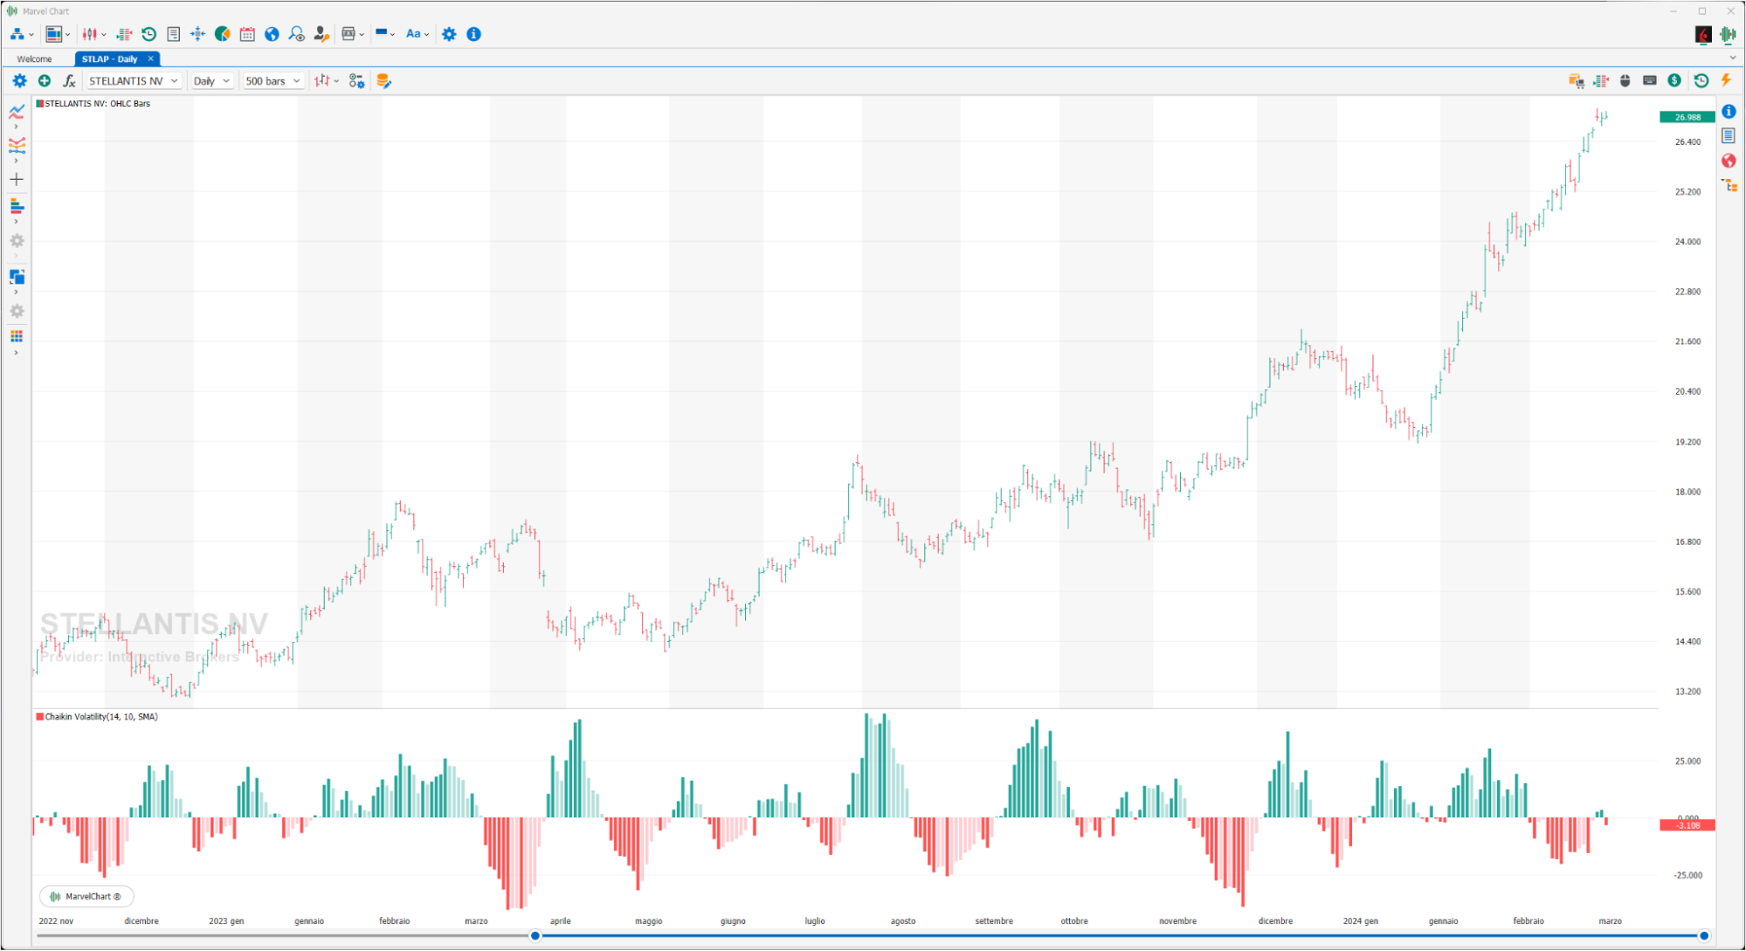Open the pie chart icon

[223, 34]
